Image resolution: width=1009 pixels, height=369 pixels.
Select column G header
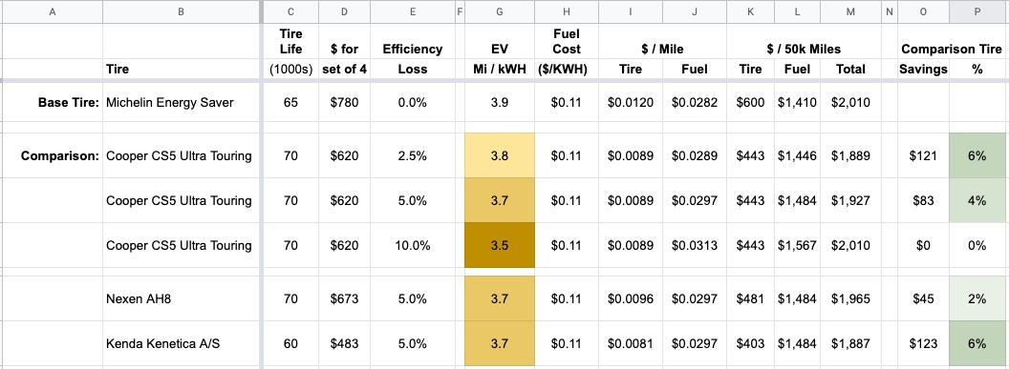(499, 11)
